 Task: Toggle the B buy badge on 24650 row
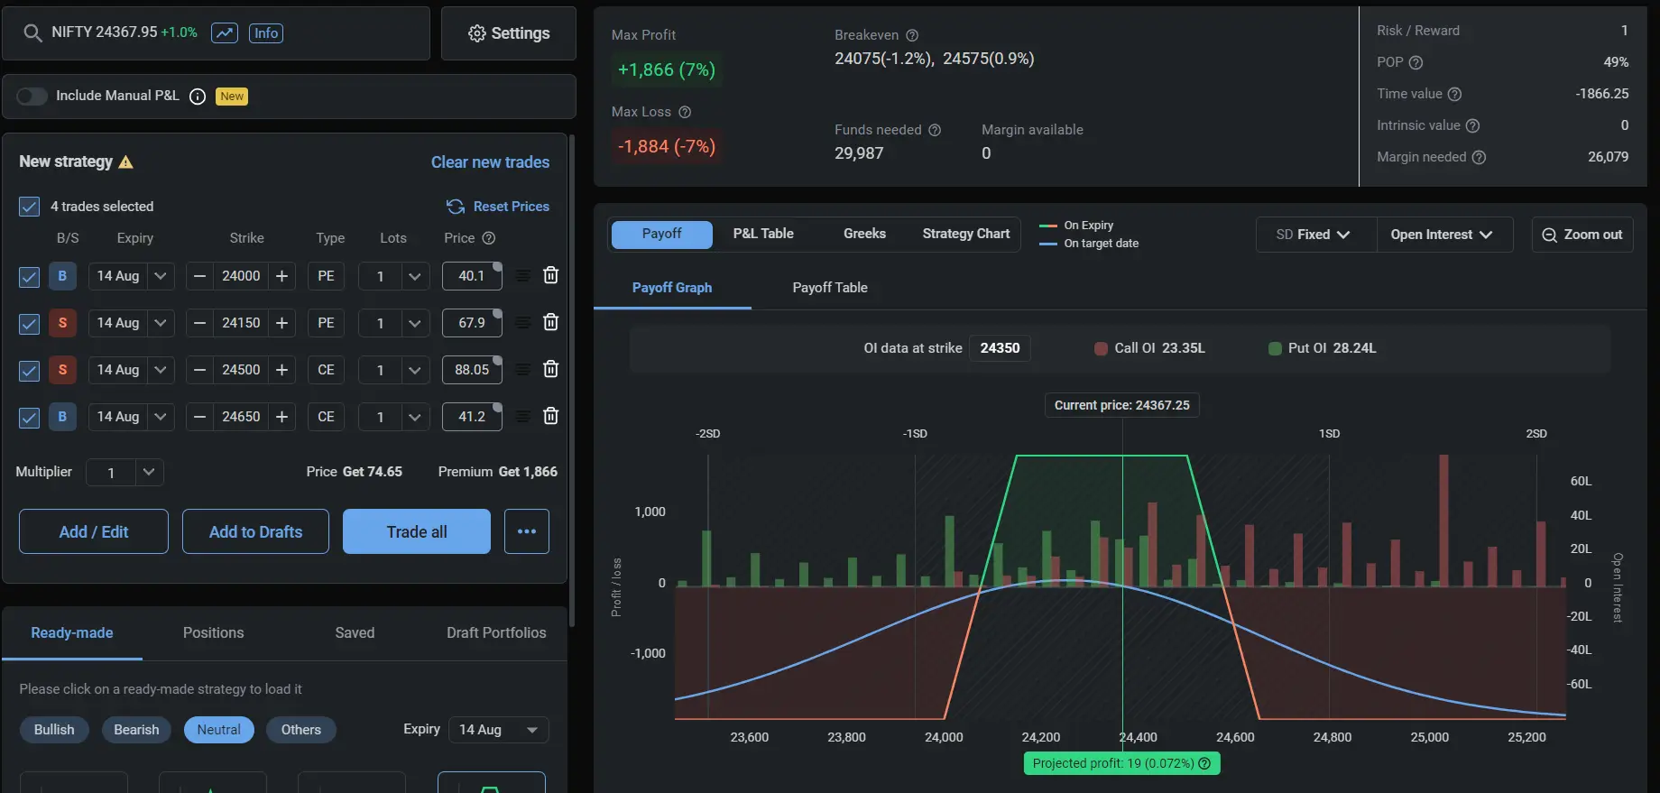pos(62,417)
